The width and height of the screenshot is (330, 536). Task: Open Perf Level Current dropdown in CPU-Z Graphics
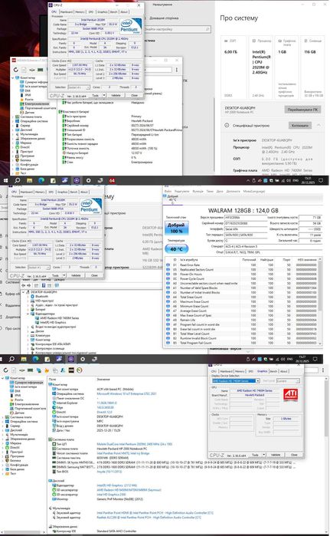point(288,381)
